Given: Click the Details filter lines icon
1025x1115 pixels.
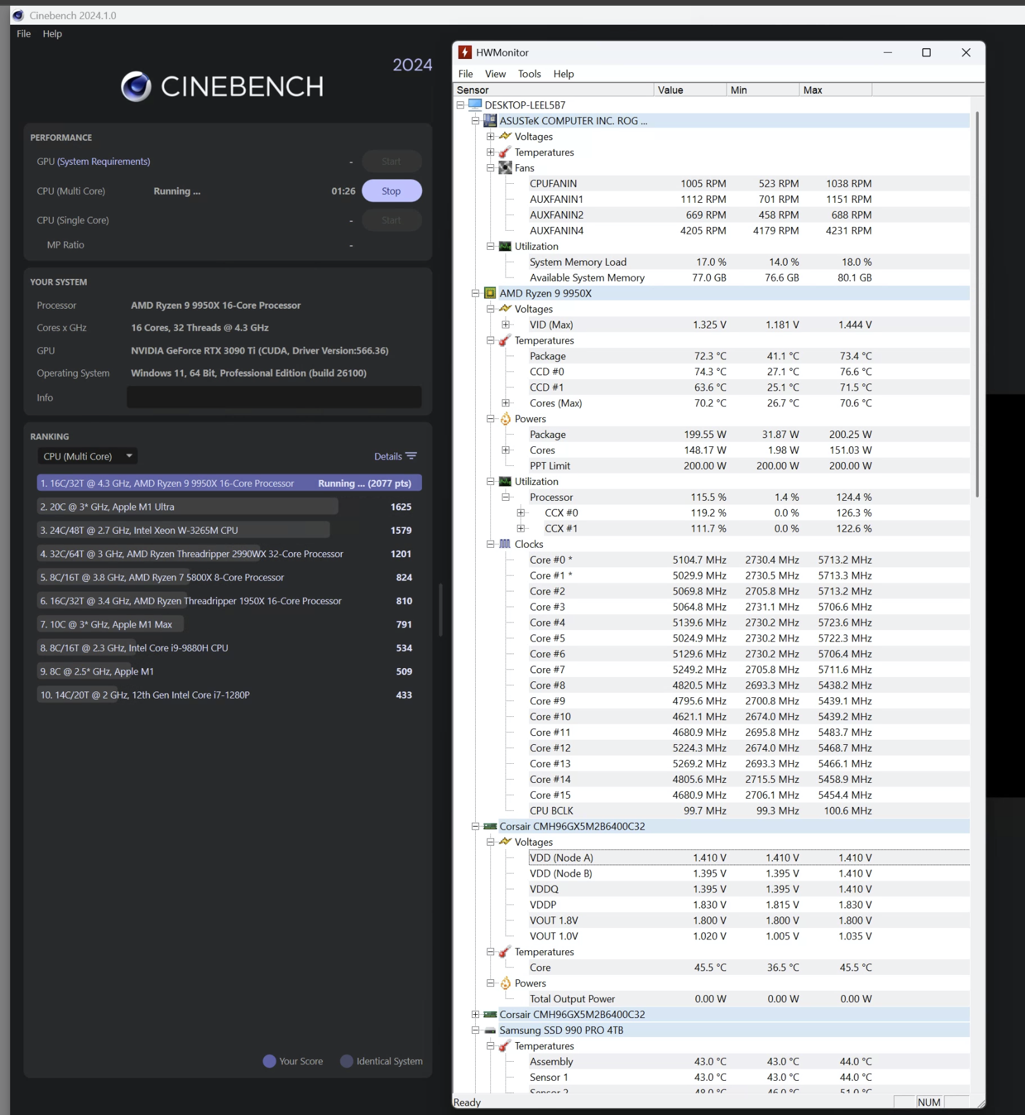Looking at the screenshot, I should click(x=411, y=456).
